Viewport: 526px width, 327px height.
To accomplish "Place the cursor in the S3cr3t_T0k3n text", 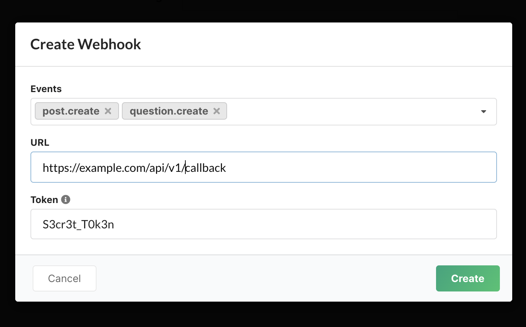I will click(x=78, y=225).
